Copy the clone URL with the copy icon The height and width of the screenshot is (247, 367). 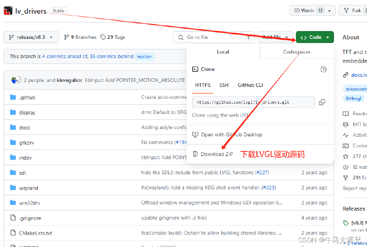point(322,102)
